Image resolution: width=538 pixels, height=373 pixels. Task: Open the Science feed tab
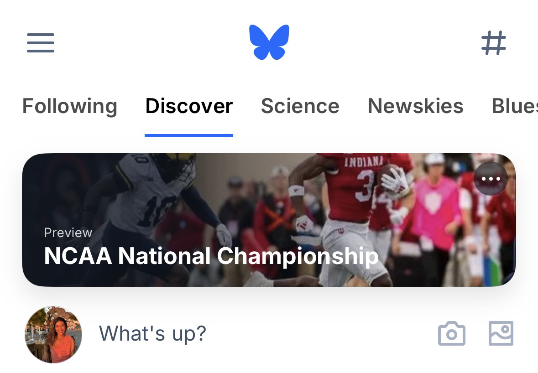pos(300,106)
